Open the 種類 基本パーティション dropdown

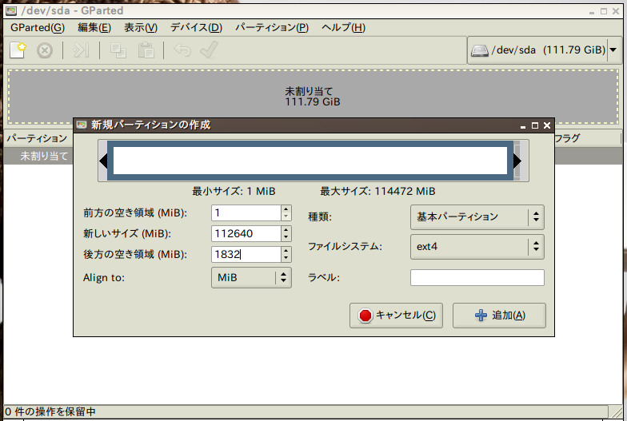point(477,217)
